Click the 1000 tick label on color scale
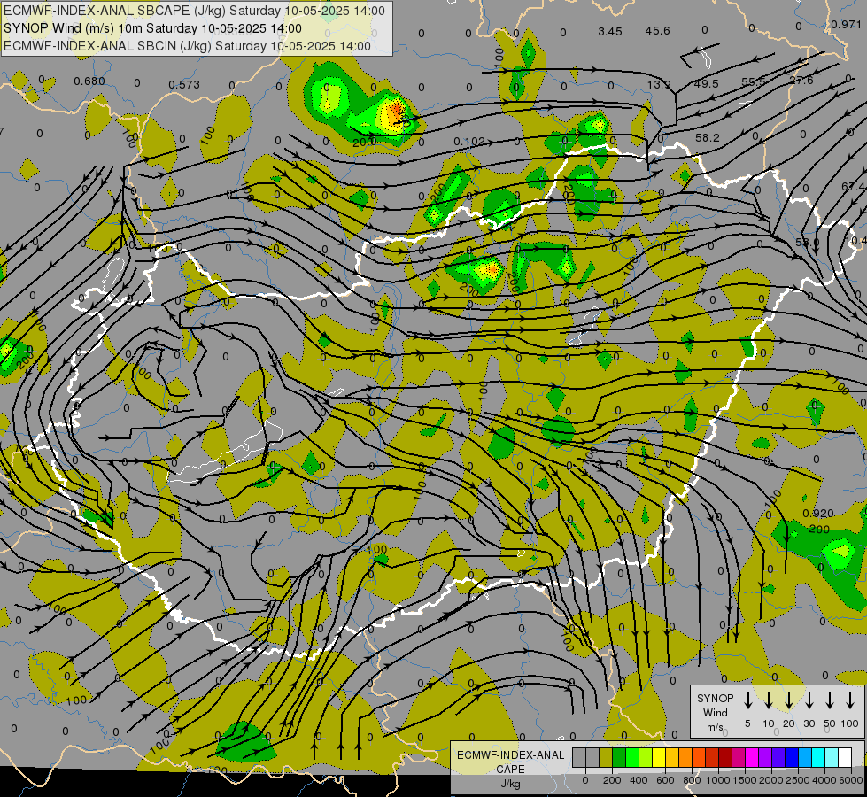The height and width of the screenshot is (797, 867). click(718, 780)
